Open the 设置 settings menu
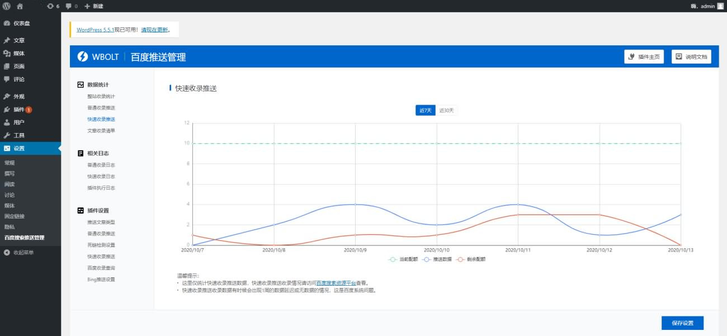 tap(30, 148)
